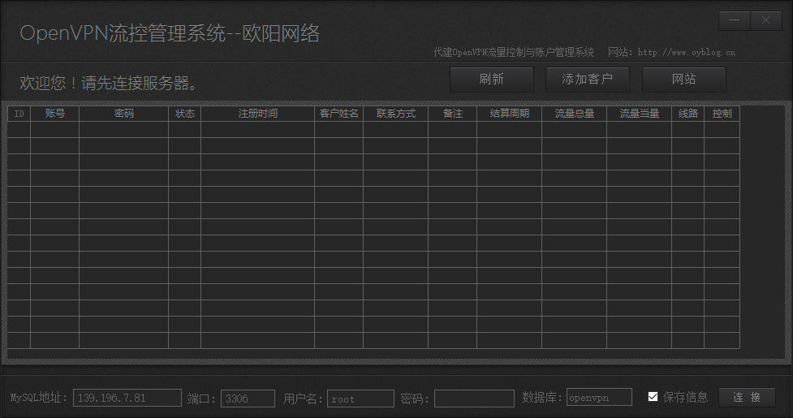Open the 网站 website button
Screen dimensions: 793x418
click(683, 80)
